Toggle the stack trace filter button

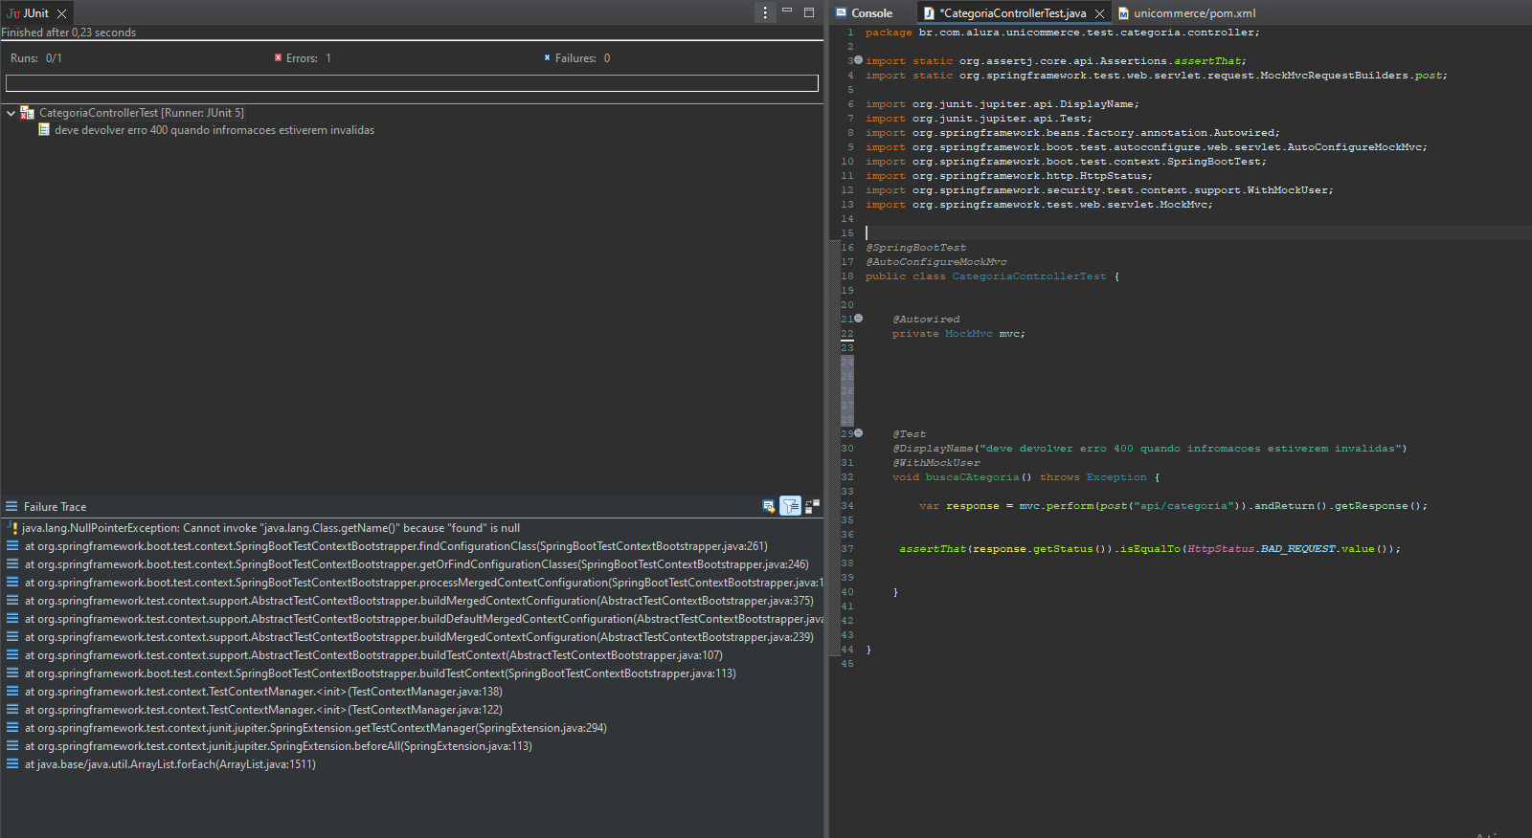coord(790,506)
